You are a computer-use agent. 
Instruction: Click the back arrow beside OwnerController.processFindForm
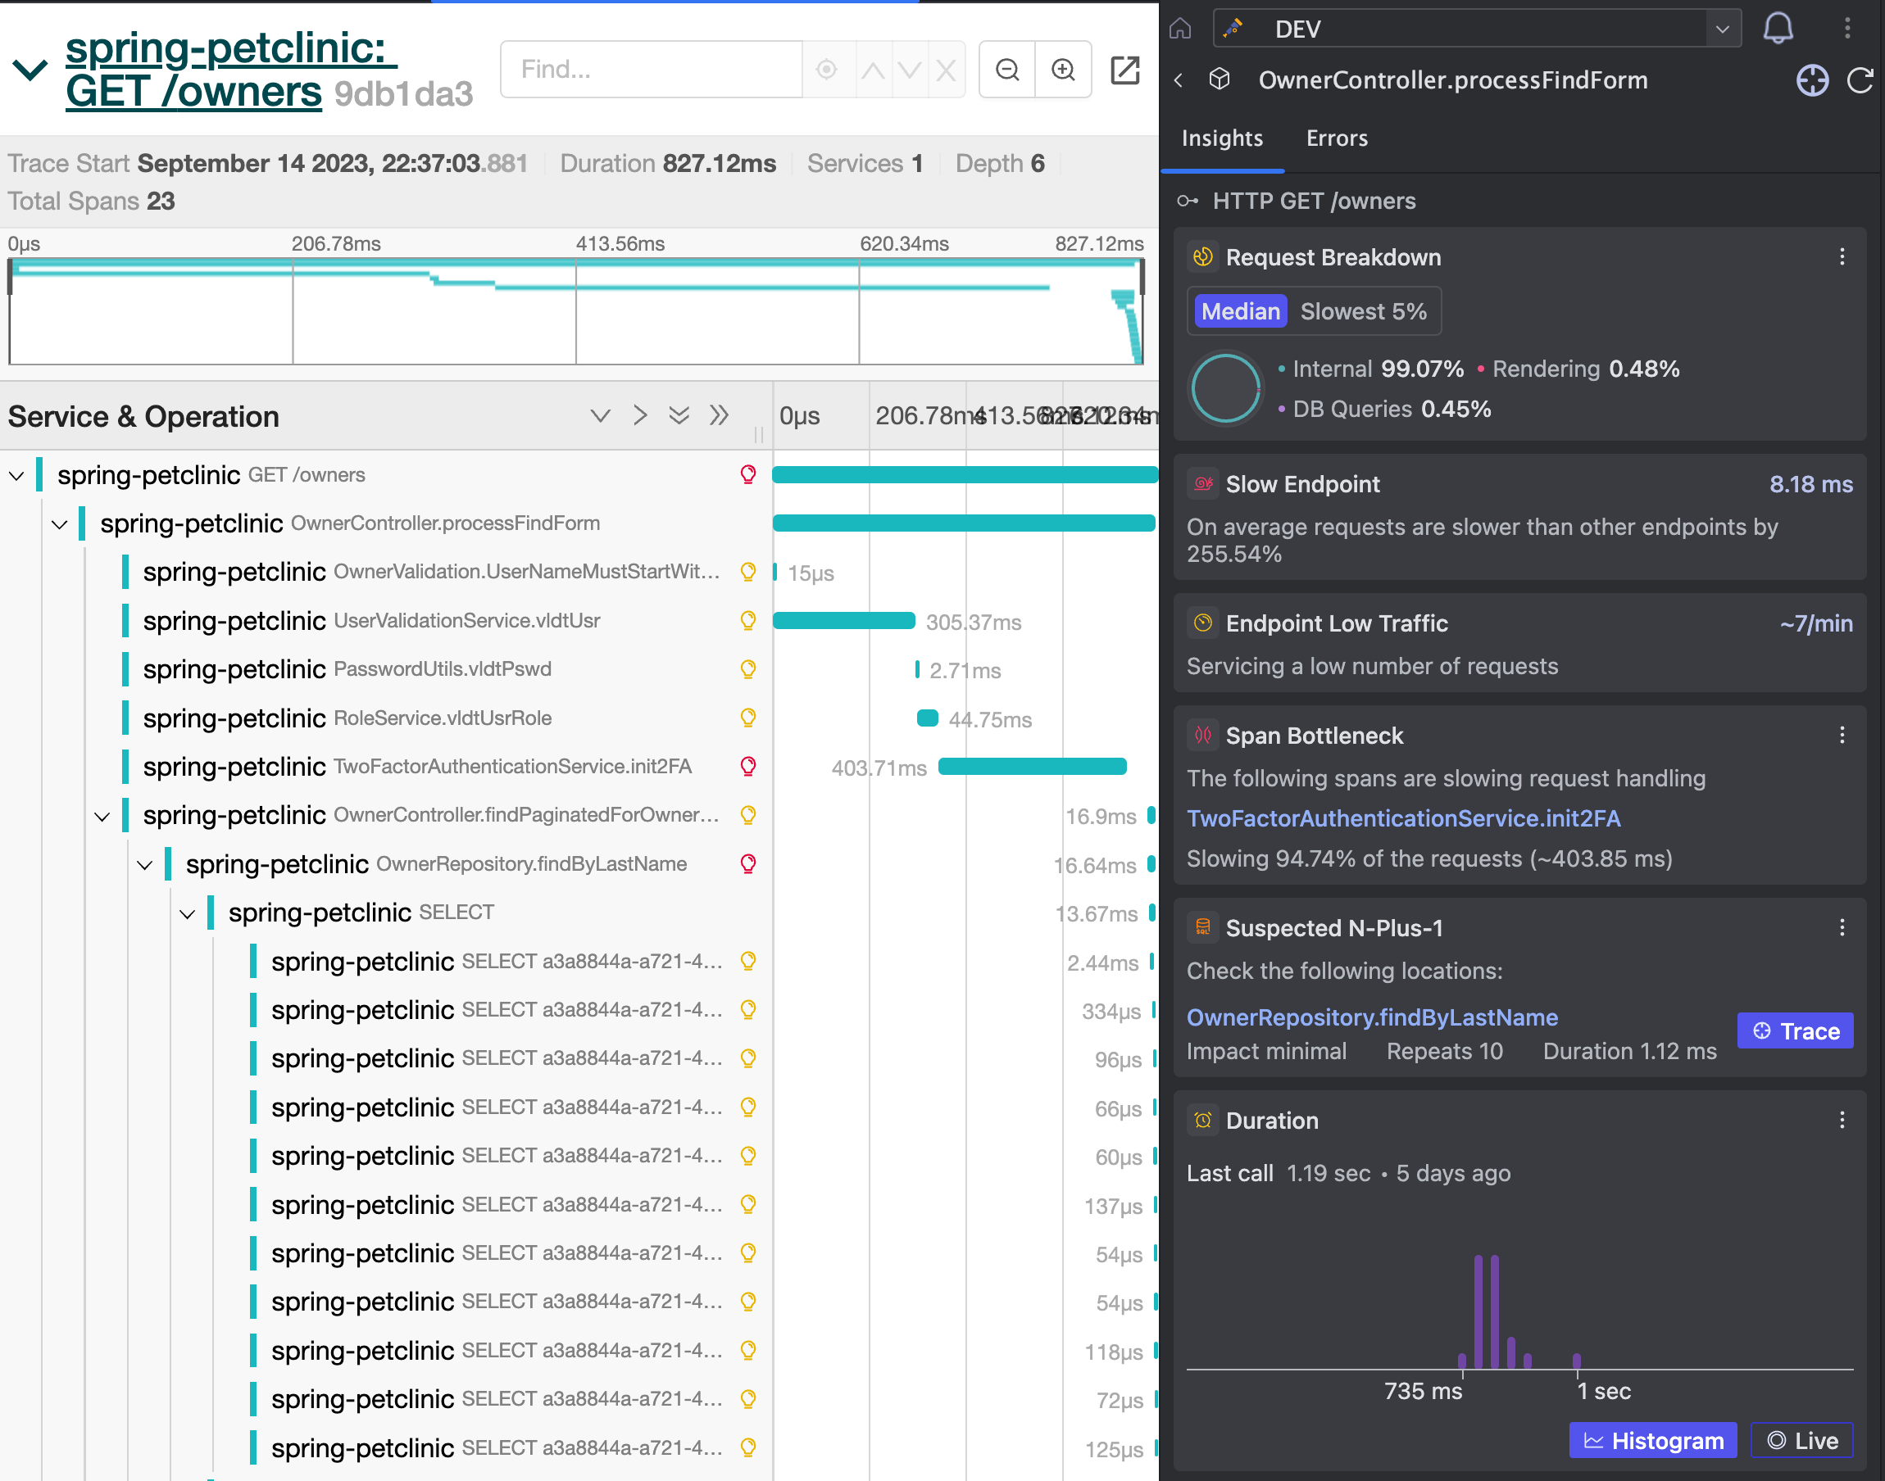[x=1178, y=79]
